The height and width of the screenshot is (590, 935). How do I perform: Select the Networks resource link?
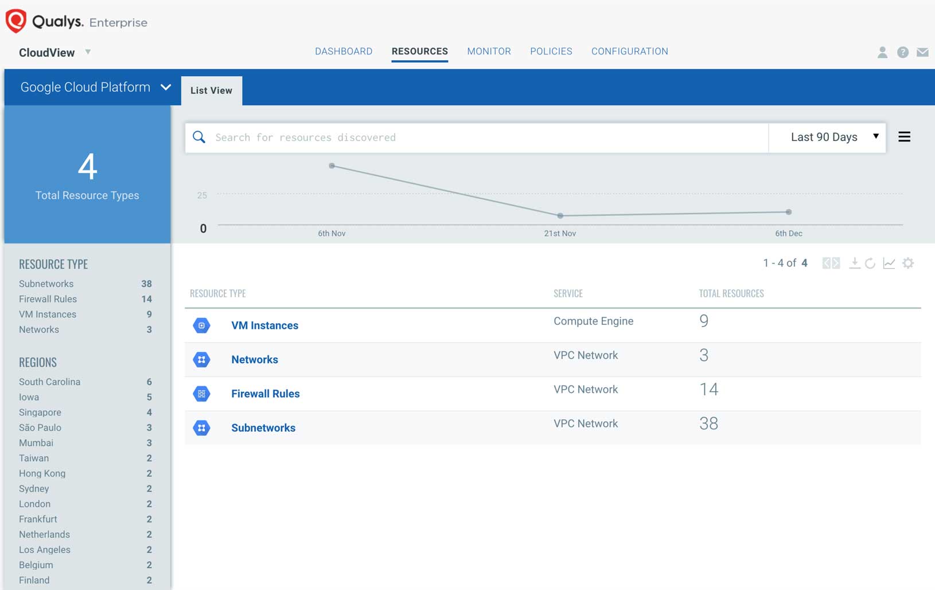[x=255, y=359]
